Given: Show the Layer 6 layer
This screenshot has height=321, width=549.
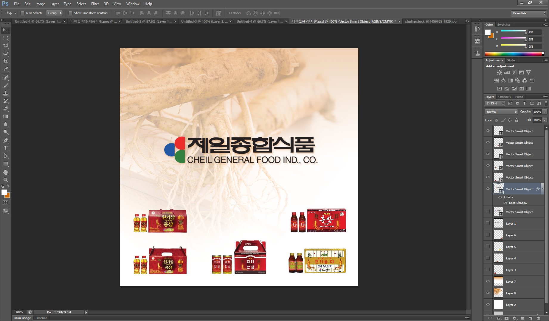Looking at the screenshot, I should click(x=488, y=235).
